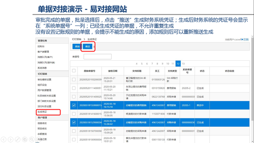254x143 pixels.
Task: Uncheck the row 20200518155900015 checkbox
Action: tap(74, 105)
